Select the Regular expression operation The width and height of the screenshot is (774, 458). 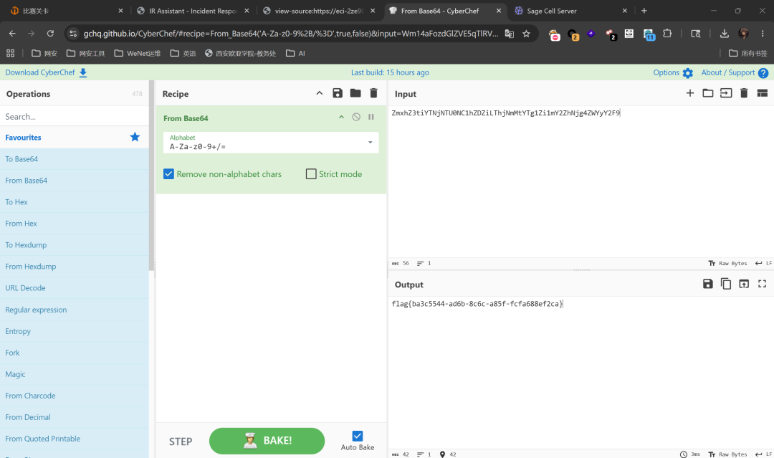click(74, 310)
